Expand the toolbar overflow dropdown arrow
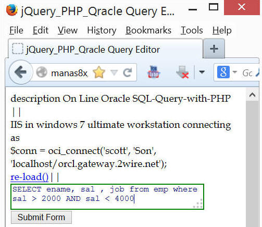 click(x=202, y=72)
